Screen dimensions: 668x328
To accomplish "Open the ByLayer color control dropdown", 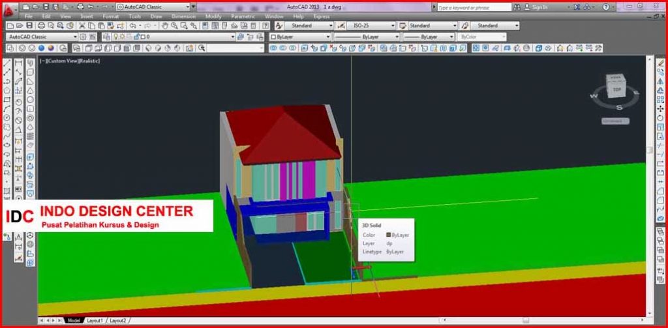I will [327, 37].
